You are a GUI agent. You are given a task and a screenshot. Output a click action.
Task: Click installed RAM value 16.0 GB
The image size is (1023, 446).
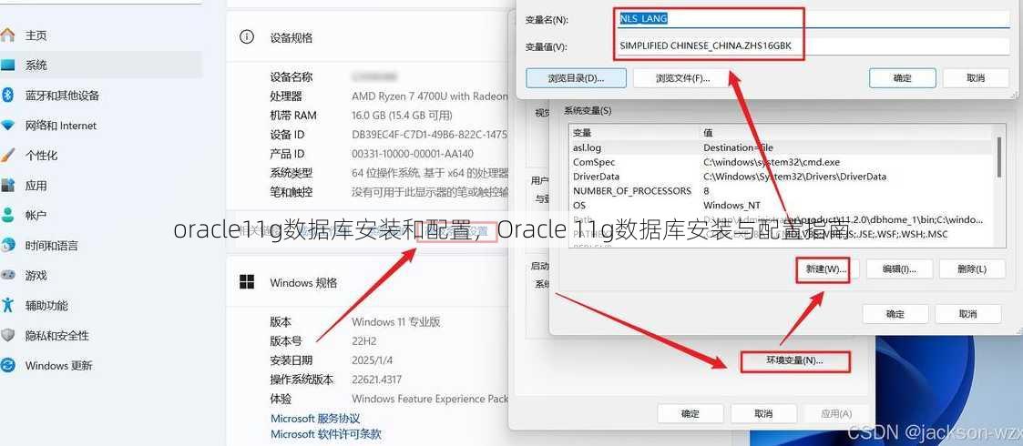tap(402, 116)
